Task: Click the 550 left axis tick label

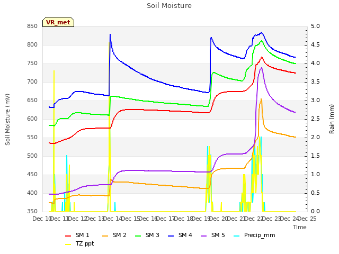Action: click(32, 138)
